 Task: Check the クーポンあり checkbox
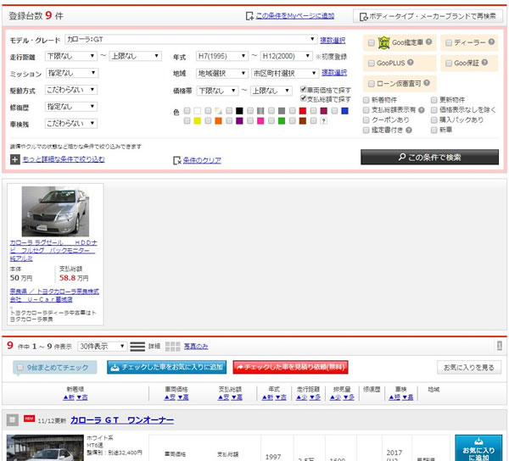click(x=366, y=120)
